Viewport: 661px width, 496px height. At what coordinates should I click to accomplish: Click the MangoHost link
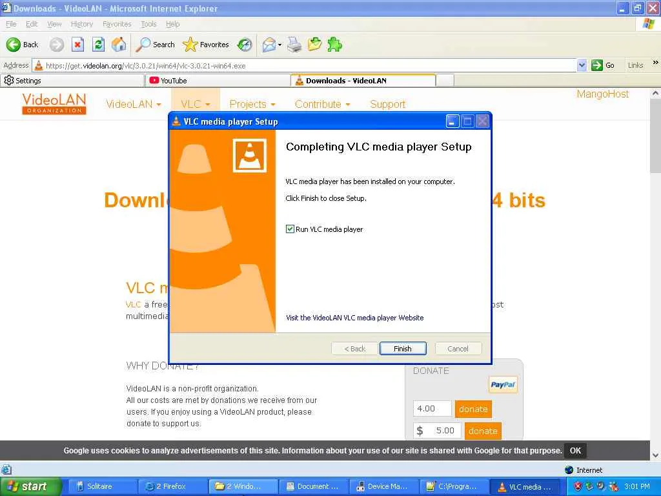click(x=602, y=94)
